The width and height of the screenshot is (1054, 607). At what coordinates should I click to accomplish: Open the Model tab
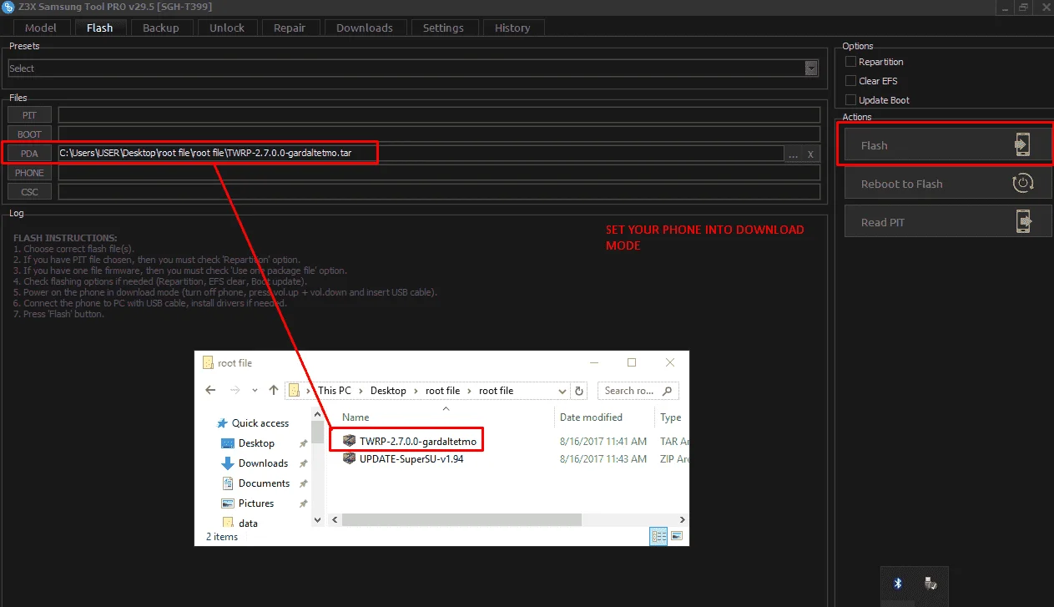pos(41,28)
